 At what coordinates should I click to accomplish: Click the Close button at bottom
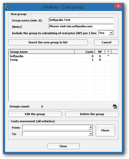coord(63,146)
